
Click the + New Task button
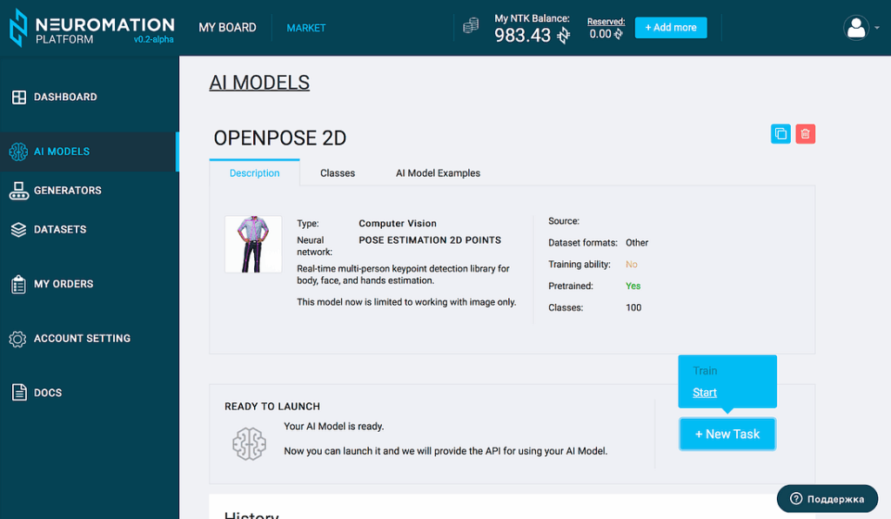(727, 434)
